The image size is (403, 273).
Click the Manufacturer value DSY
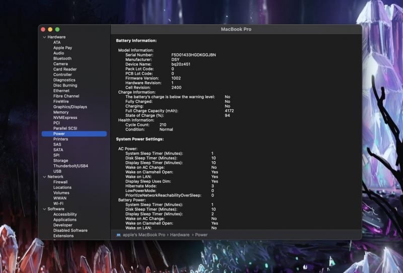[x=175, y=59]
